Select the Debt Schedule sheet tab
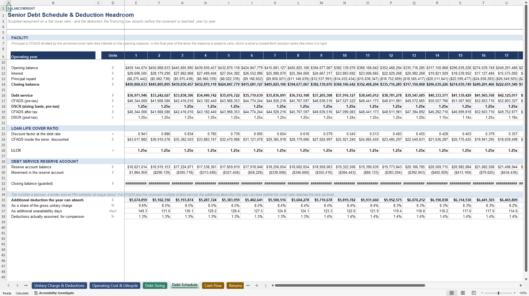The height and width of the screenshot is (296, 529). 185,285
